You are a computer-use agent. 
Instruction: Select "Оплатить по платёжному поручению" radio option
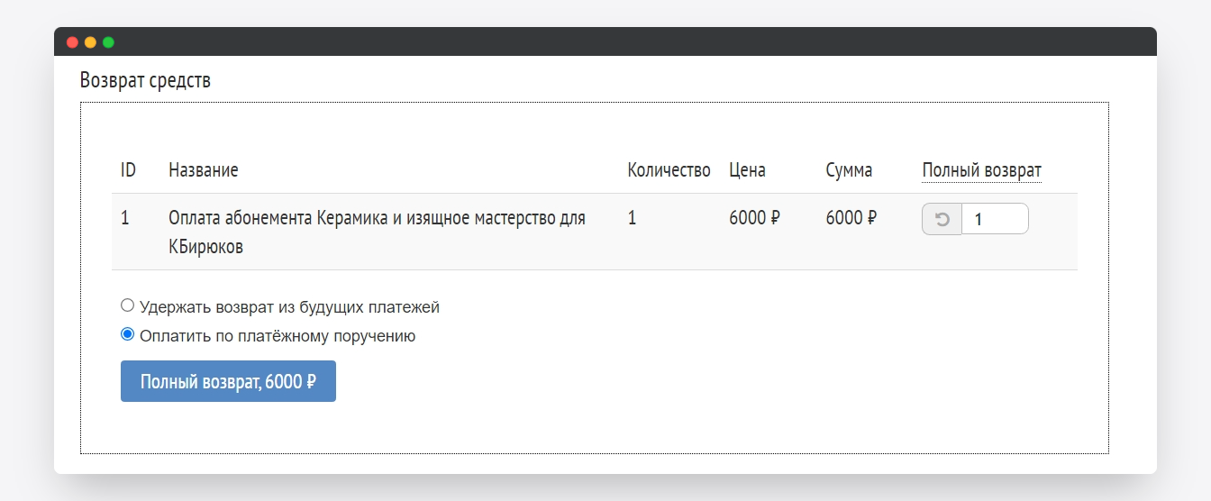coord(128,334)
